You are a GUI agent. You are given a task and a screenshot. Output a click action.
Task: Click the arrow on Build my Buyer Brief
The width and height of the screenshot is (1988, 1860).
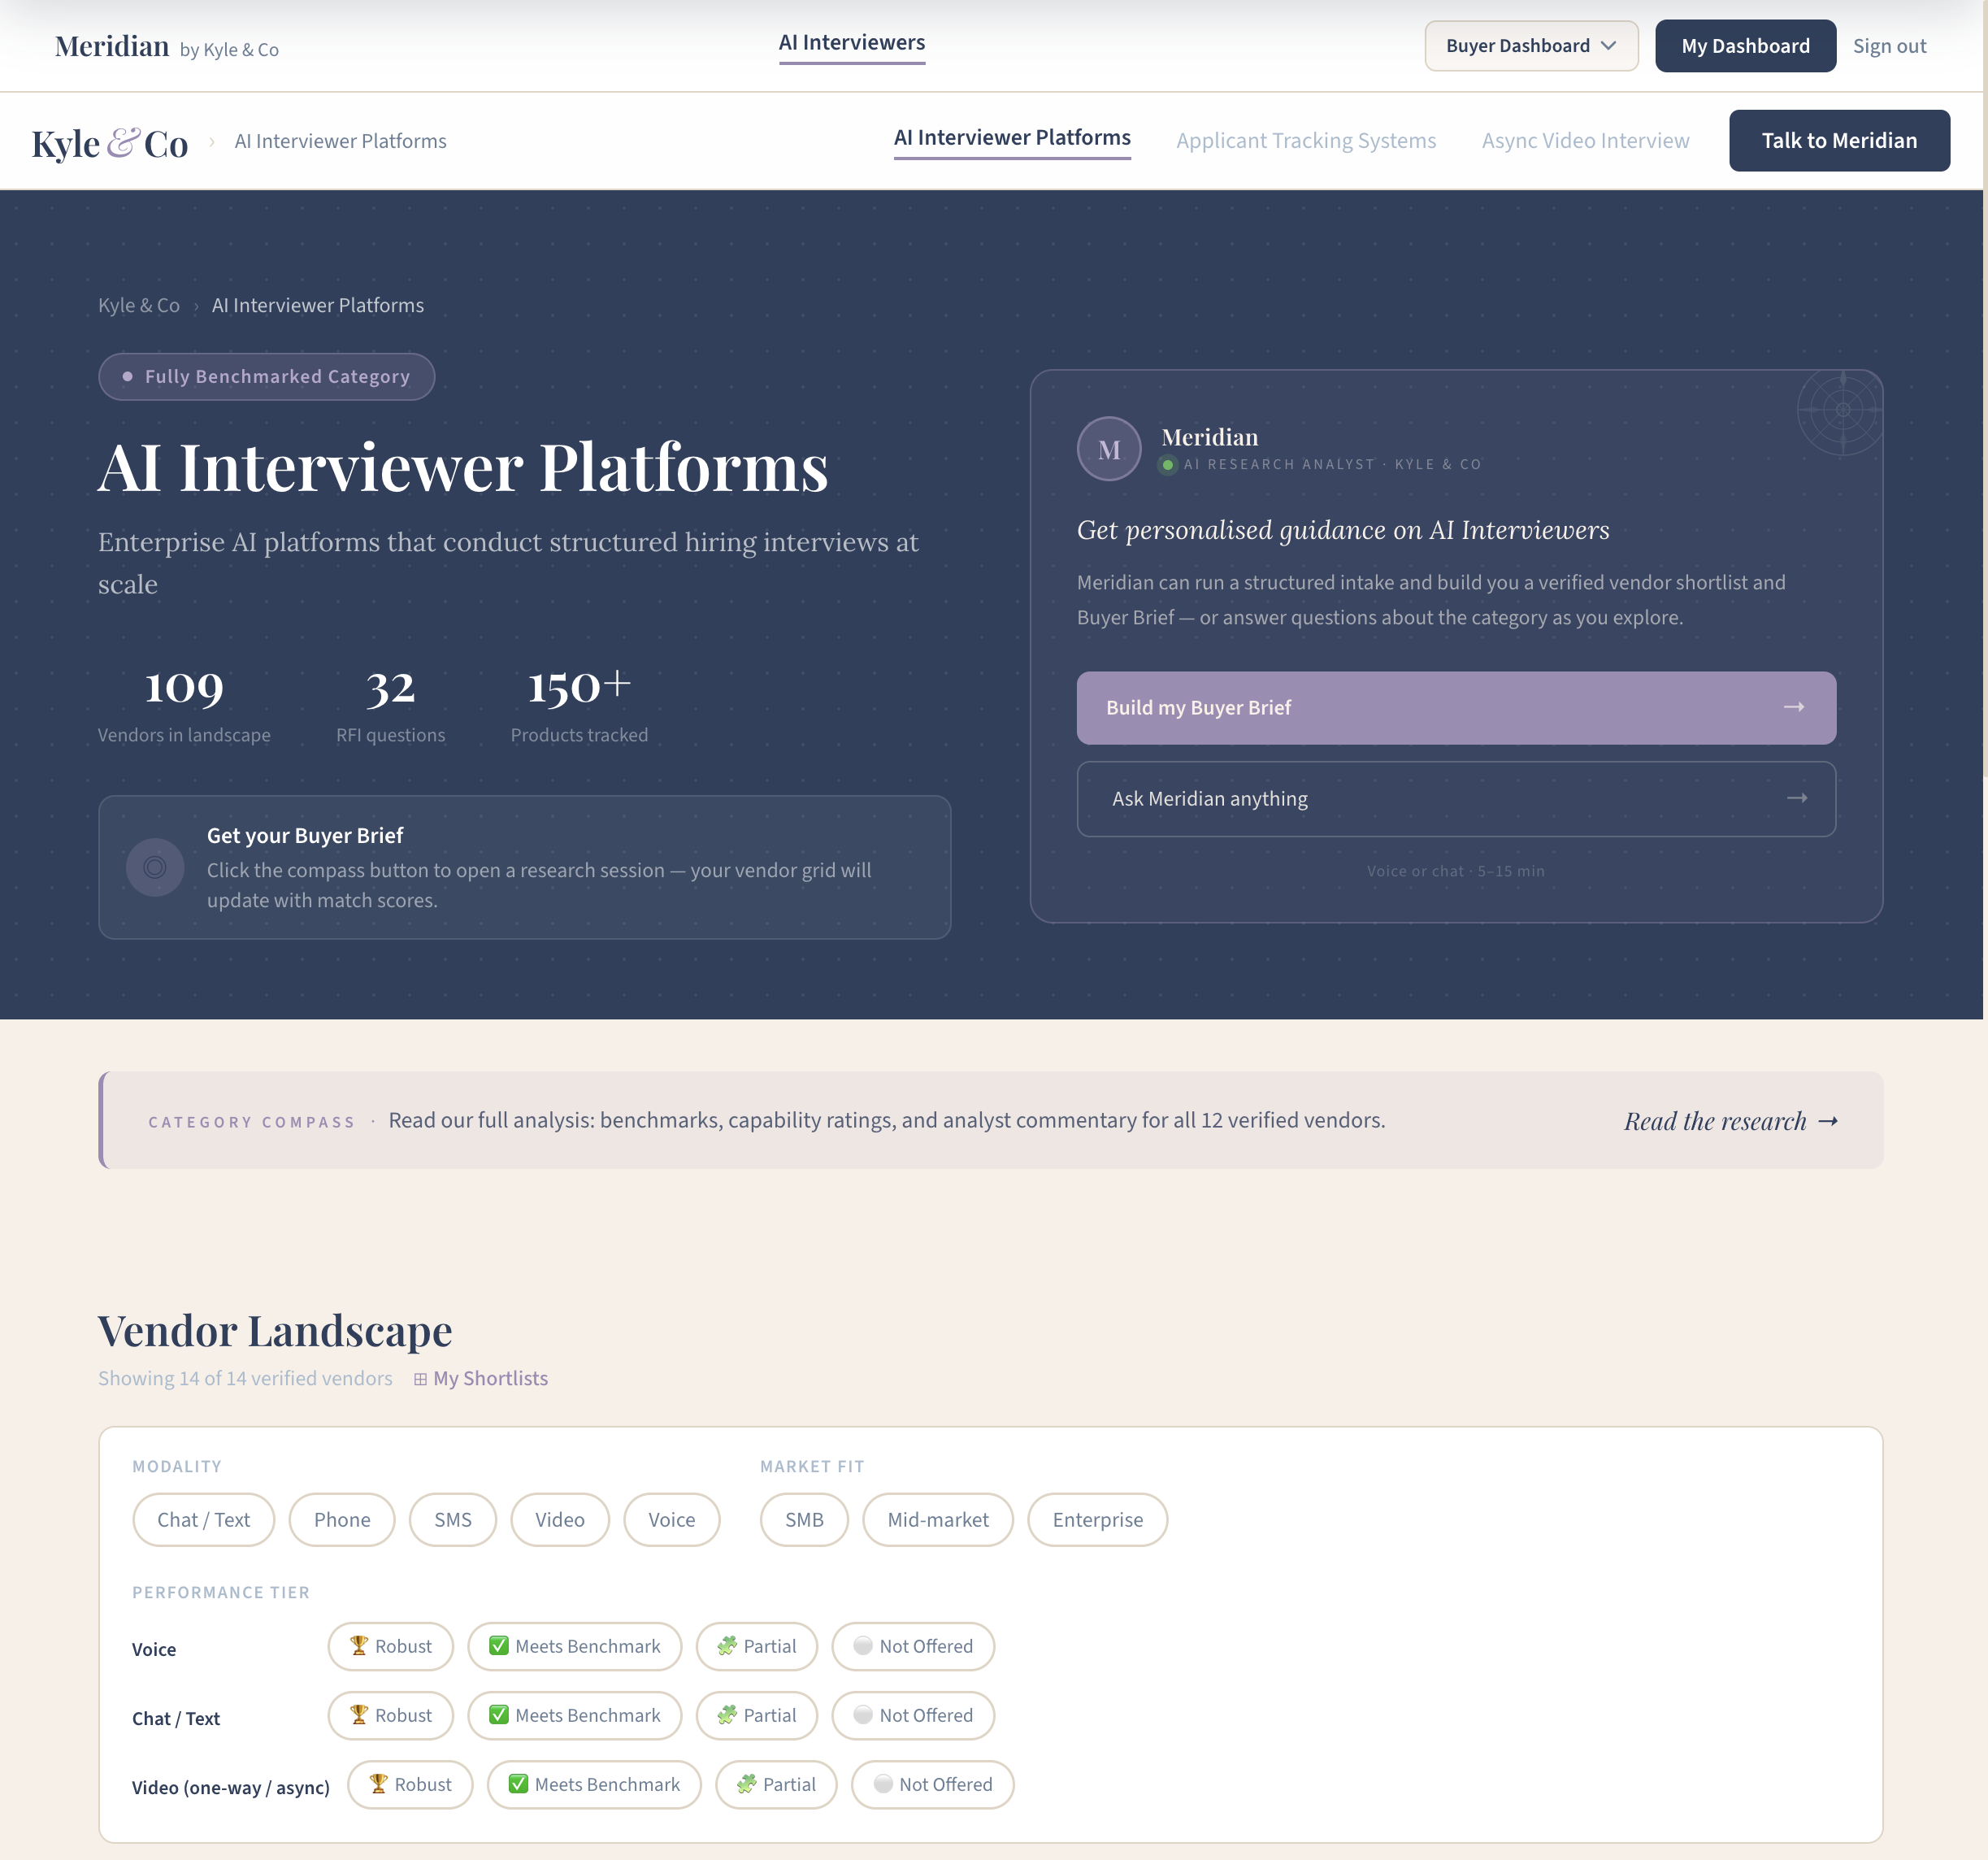click(1794, 707)
